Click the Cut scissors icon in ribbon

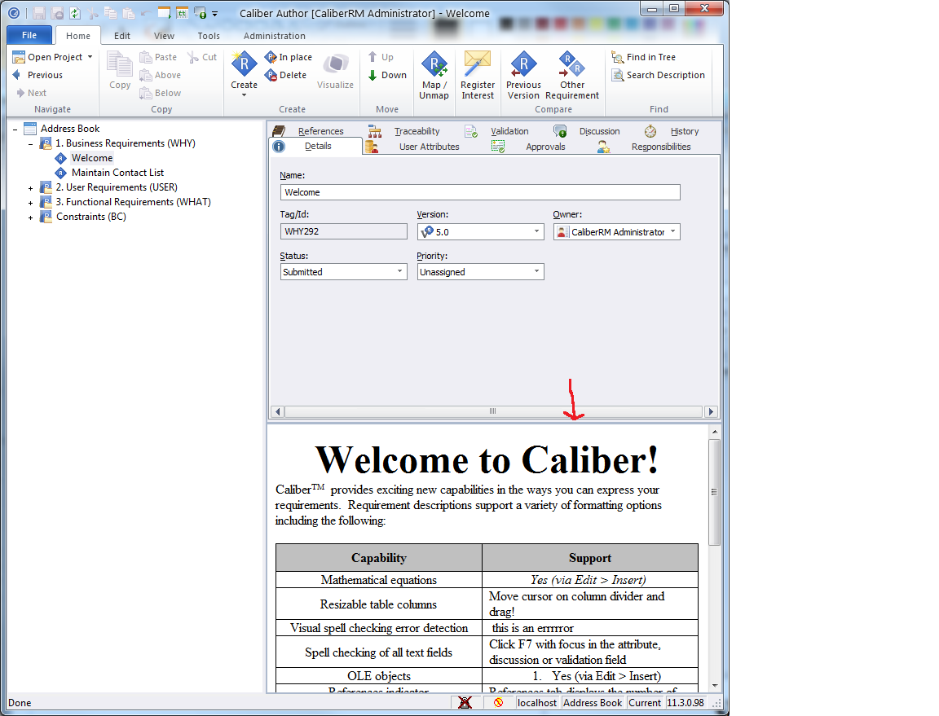tap(193, 57)
